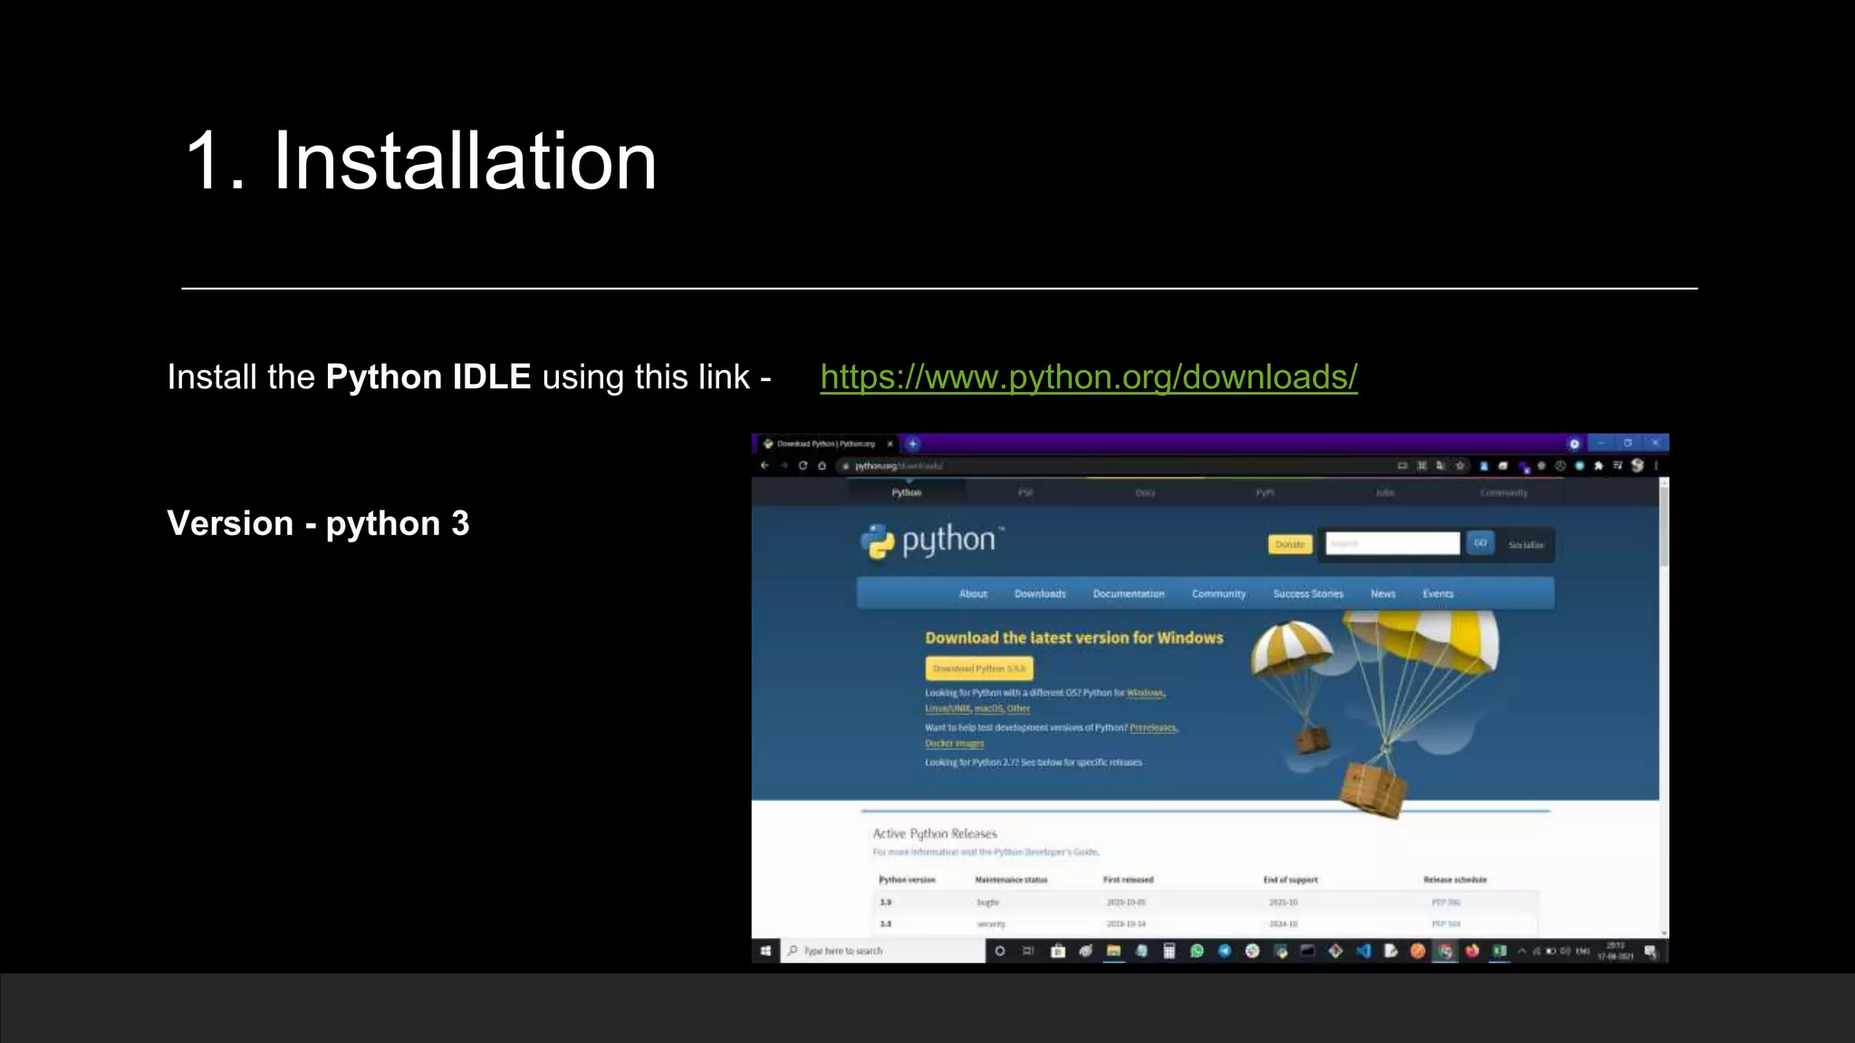Image resolution: width=1855 pixels, height=1043 pixels.
Task: Open the notification center icon
Action: (x=1649, y=951)
